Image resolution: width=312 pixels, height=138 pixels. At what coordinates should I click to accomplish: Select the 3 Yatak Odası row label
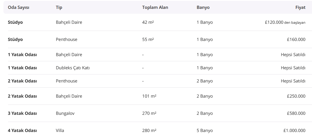(x=22, y=113)
